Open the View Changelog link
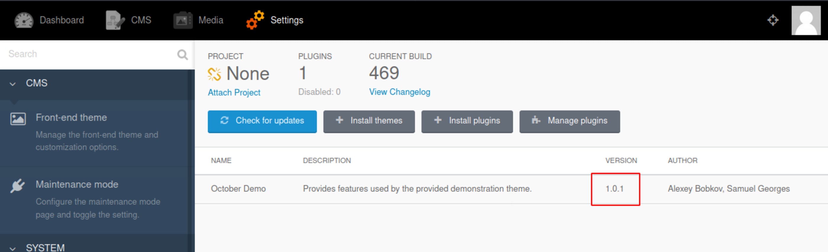The image size is (828, 252). pos(399,92)
